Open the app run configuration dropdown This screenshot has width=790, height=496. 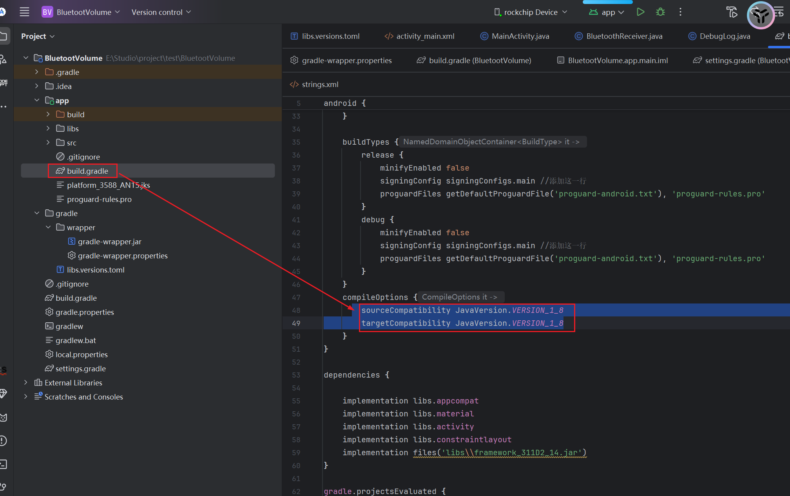click(x=607, y=12)
